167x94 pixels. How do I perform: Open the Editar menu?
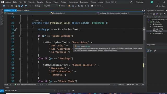(x=15, y=2)
